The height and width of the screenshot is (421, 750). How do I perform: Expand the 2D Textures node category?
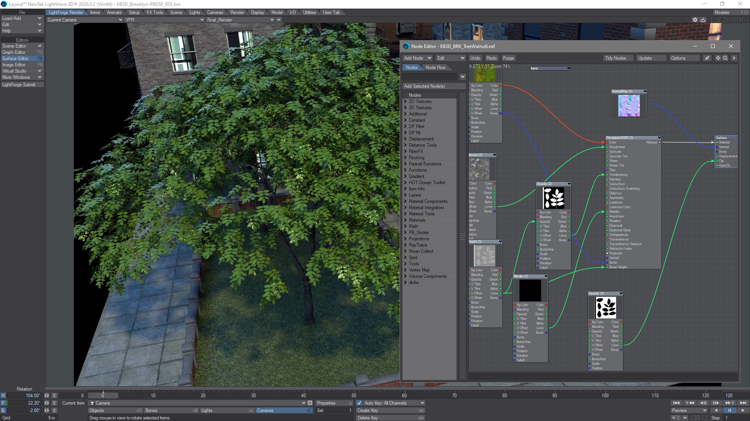click(x=405, y=101)
